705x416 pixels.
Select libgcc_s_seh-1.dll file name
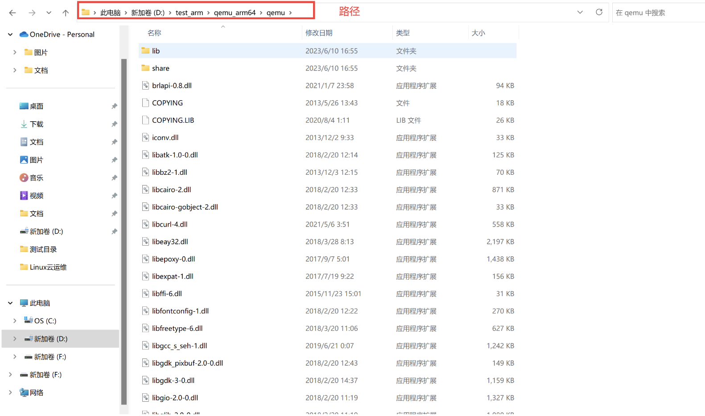coord(179,346)
